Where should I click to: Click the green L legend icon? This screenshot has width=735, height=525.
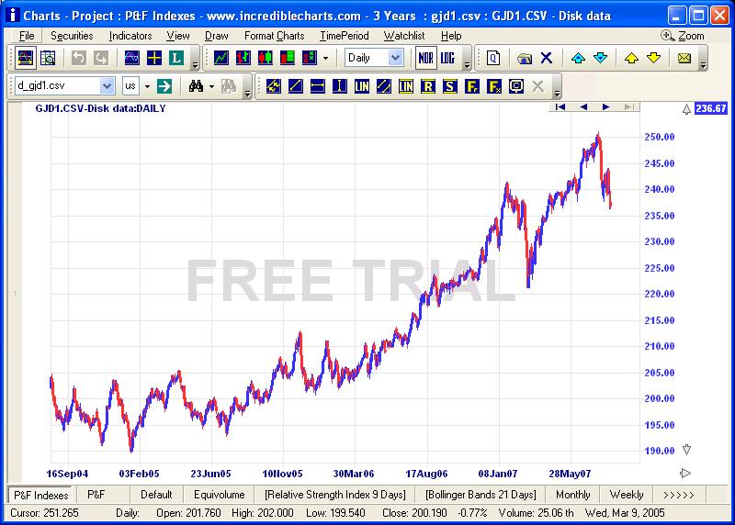point(175,58)
